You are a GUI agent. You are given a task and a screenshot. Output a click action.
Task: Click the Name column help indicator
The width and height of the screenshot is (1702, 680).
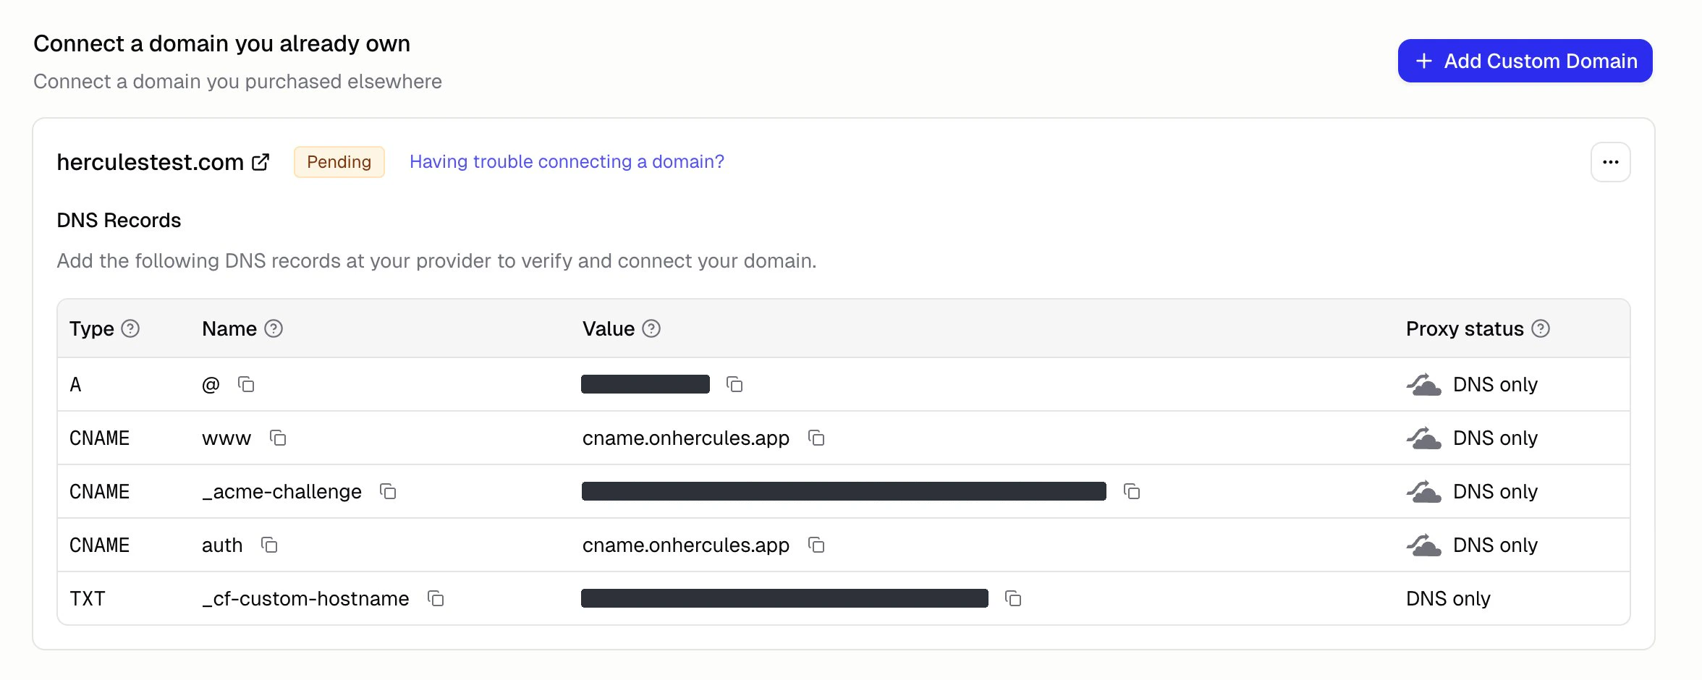pyautogui.click(x=273, y=328)
